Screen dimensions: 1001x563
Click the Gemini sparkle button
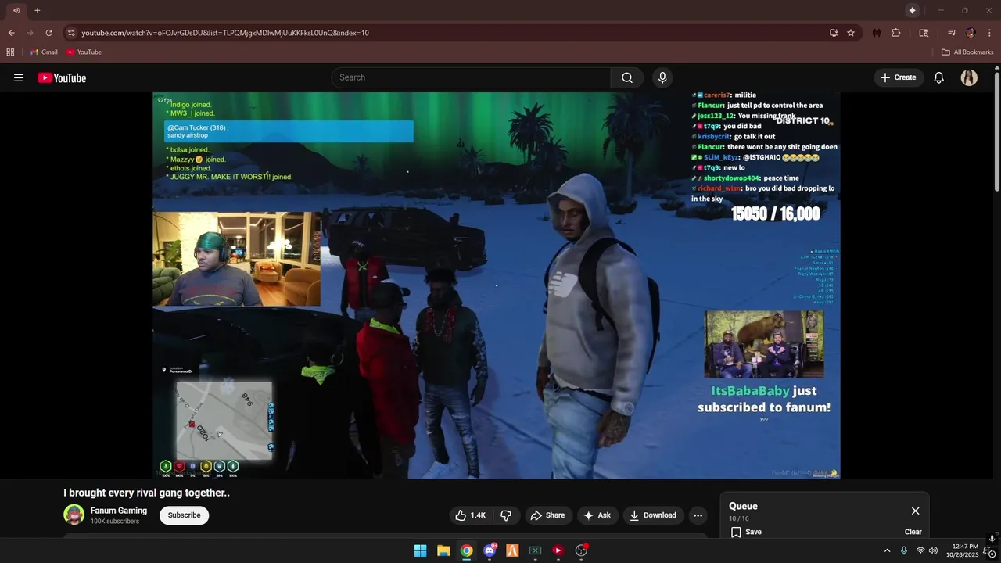click(912, 10)
